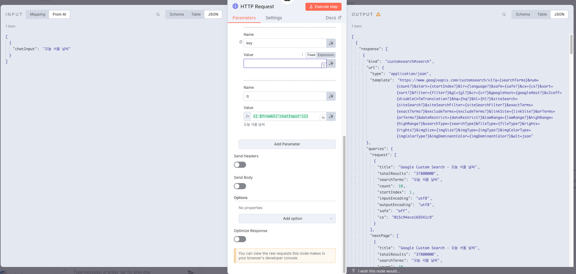Screen dimensions: 576x274
Task: Click the HTTP Request globe icon
Action: coord(235,6)
